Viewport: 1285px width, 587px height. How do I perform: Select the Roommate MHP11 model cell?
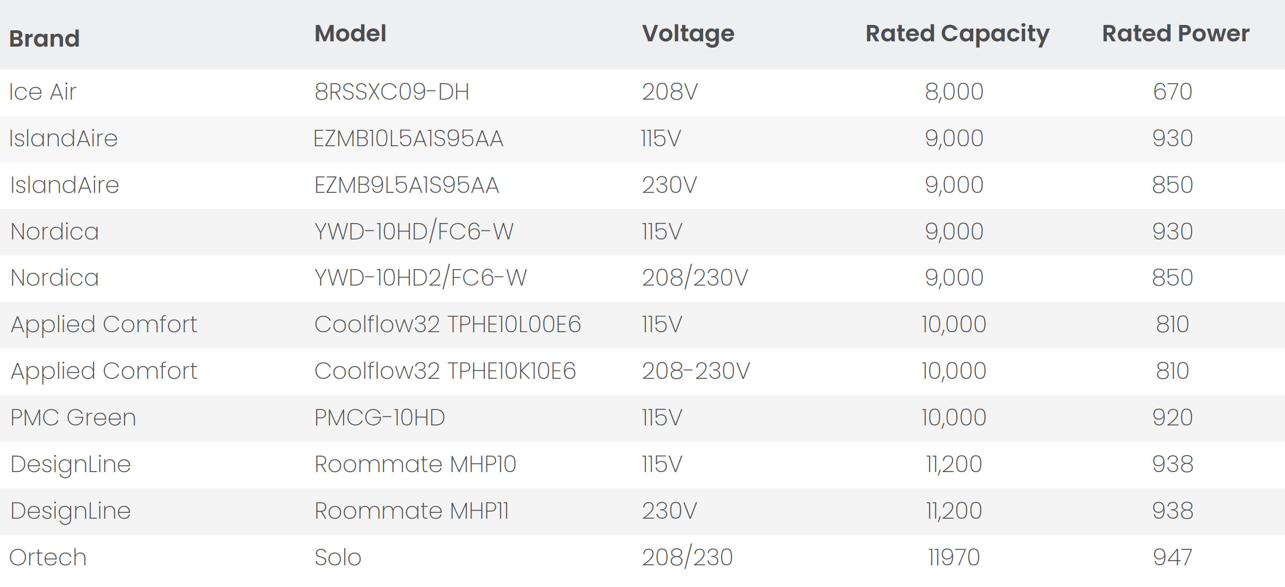click(x=411, y=511)
